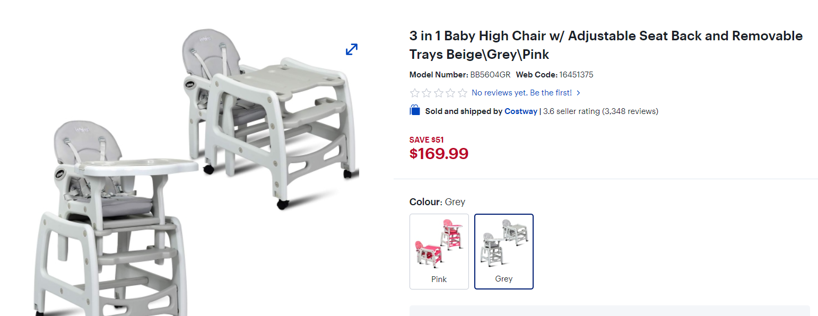
Task: Expand the product image to fullscreen
Action: click(352, 49)
